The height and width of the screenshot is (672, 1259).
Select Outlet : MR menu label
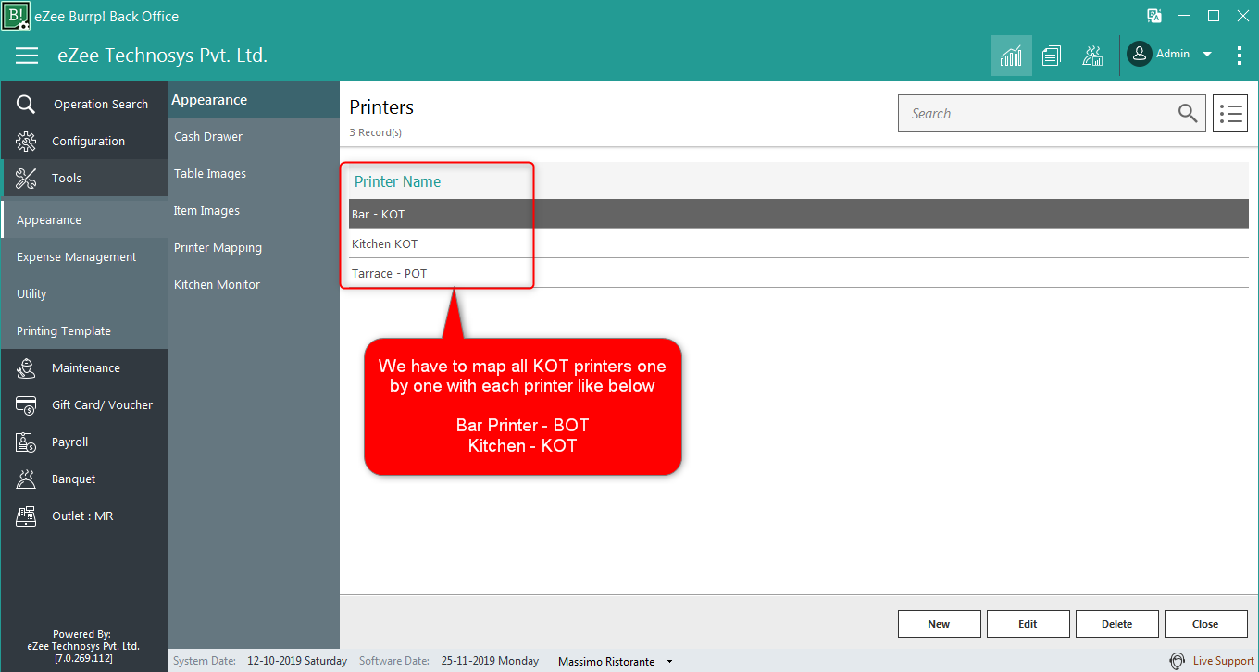82,516
